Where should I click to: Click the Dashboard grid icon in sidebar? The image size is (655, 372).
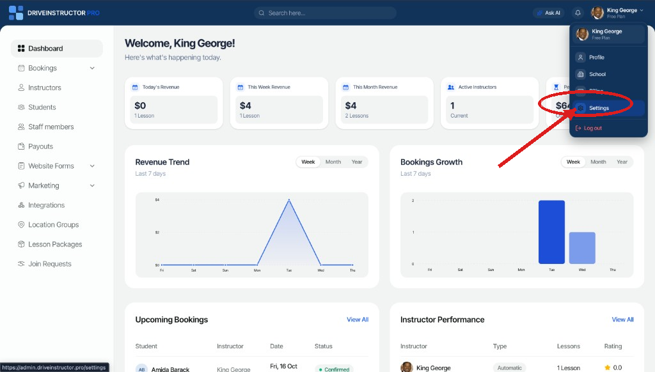coord(21,49)
